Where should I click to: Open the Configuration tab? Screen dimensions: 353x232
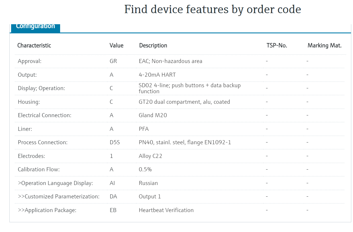coord(35,27)
